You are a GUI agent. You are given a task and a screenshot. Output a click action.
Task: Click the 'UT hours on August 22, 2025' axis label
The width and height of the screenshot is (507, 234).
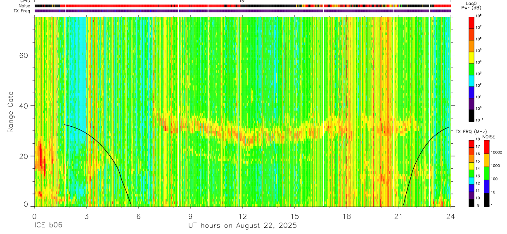(x=242, y=226)
